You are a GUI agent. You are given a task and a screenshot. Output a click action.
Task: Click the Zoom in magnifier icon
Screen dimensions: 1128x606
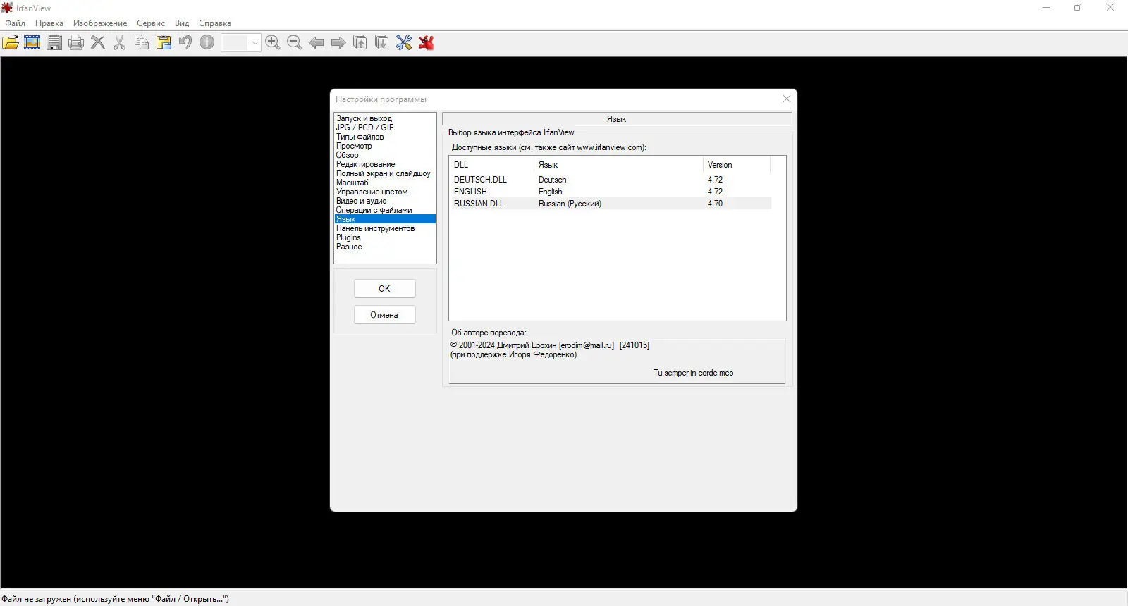point(273,42)
